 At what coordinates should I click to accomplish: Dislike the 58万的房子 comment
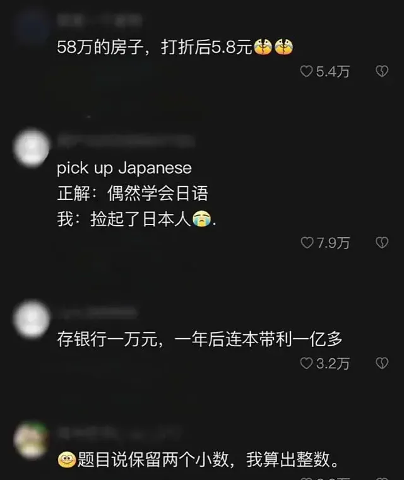point(382,71)
